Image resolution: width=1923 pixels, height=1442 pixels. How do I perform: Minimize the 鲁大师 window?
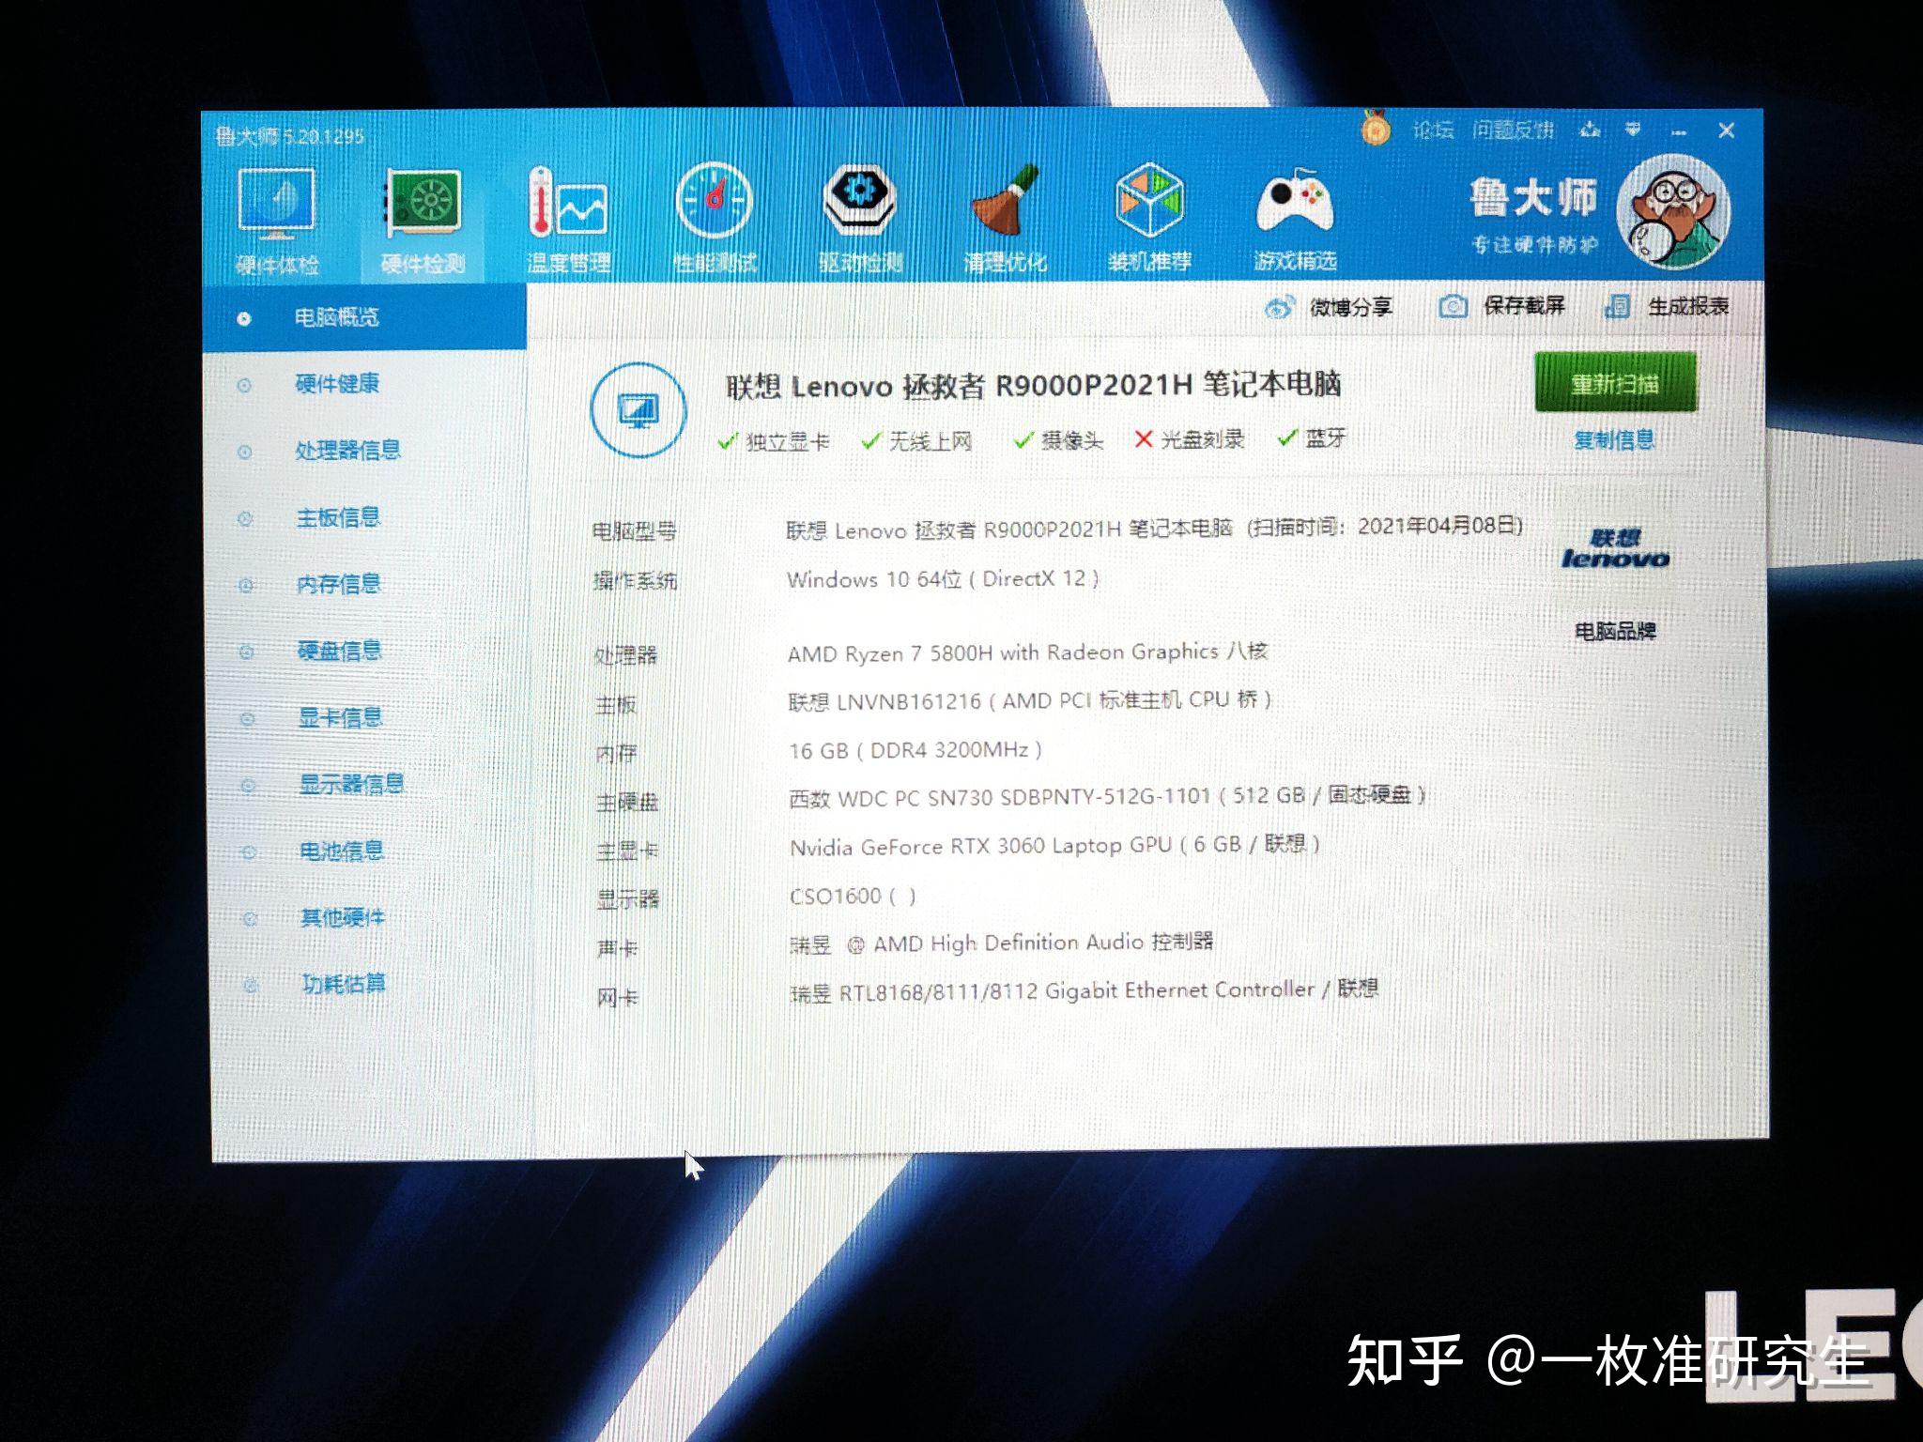click(1679, 132)
